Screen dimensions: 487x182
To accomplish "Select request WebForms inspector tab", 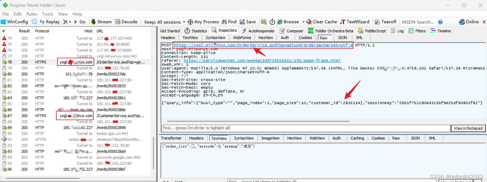I will (x=242, y=38).
